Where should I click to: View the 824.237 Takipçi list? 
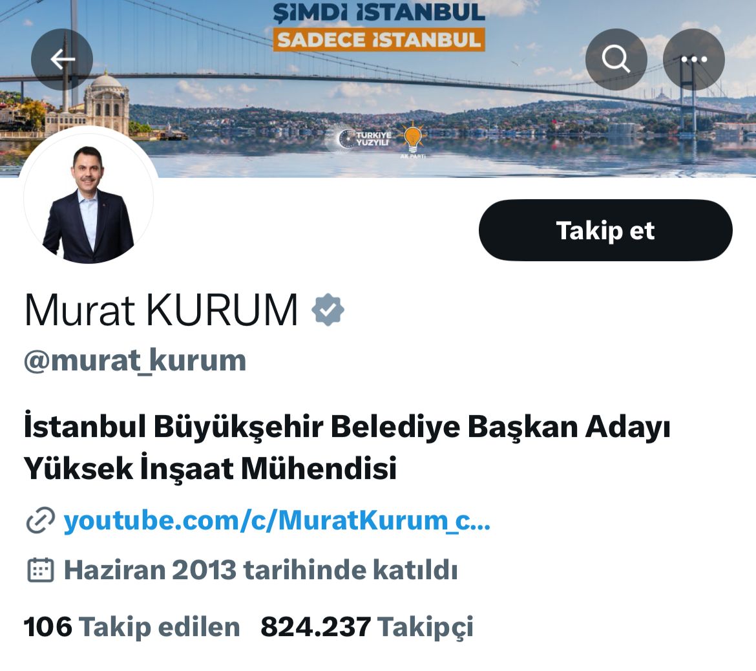pyautogui.click(x=367, y=626)
